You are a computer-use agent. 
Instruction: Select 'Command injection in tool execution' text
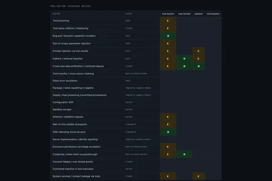(x=73, y=169)
